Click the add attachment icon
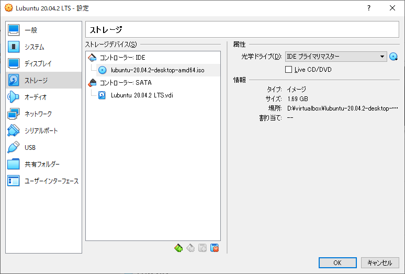The image size is (405, 274). click(x=203, y=248)
